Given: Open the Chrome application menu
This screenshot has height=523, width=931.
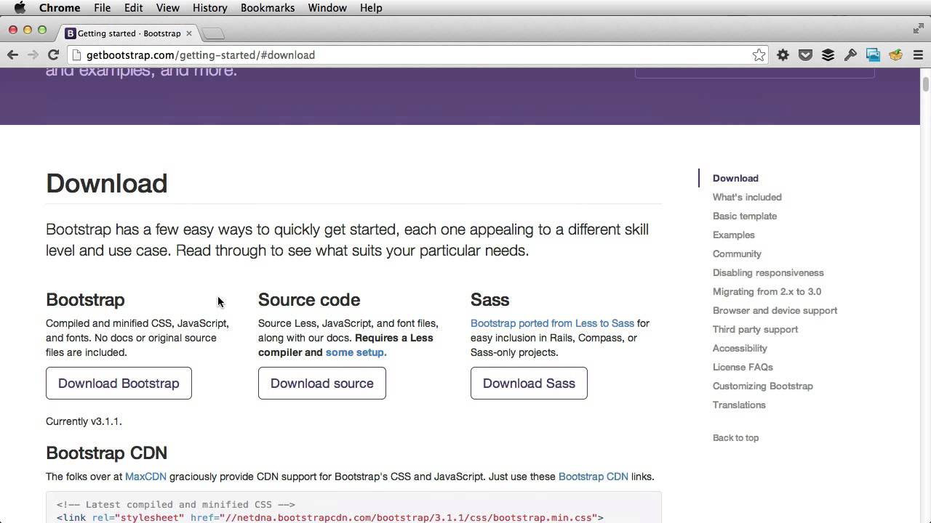Looking at the screenshot, I should (60, 8).
